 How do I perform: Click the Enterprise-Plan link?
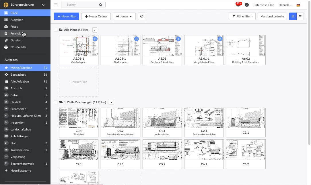[x=264, y=5]
